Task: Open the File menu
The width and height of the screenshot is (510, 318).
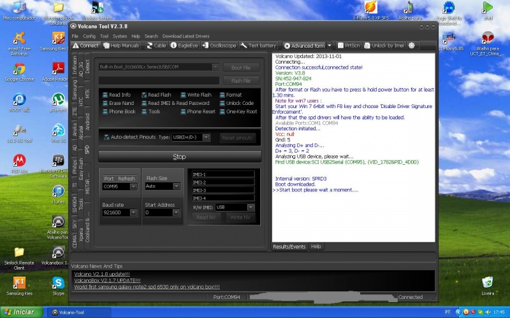Action: [x=75, y=36]
